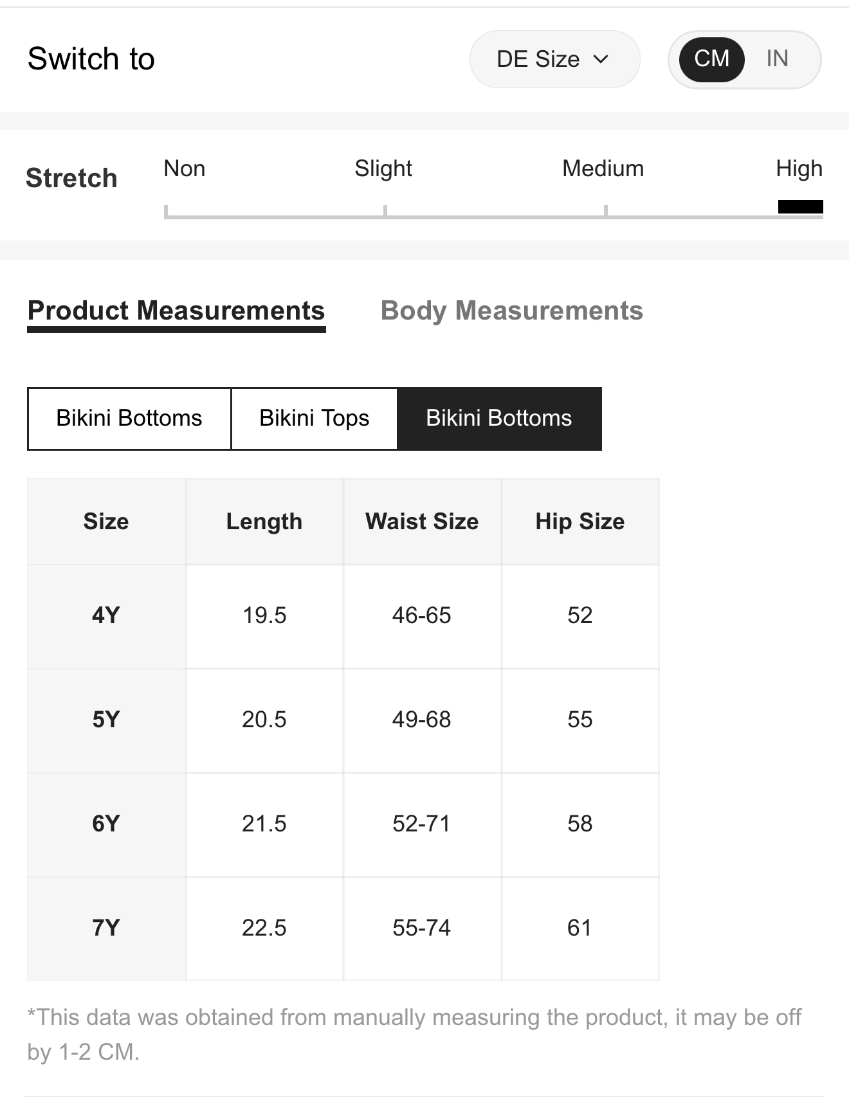Open the DE Size dropdown
Viewport: 849px width, 1097px height.
point(554,59)
